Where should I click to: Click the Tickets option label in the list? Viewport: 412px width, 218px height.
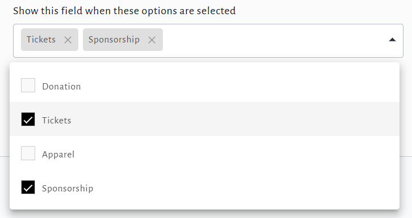(x=57, y=120)
